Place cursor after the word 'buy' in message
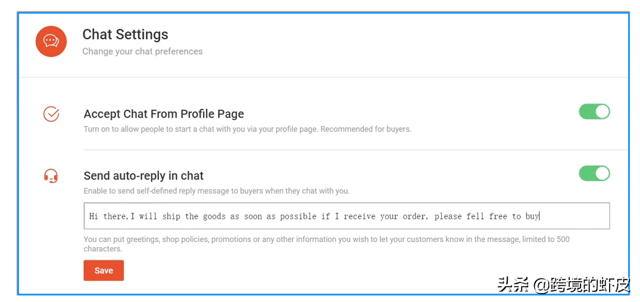The height and width of the screenshot is (302, 640). [x=539, y=216]
